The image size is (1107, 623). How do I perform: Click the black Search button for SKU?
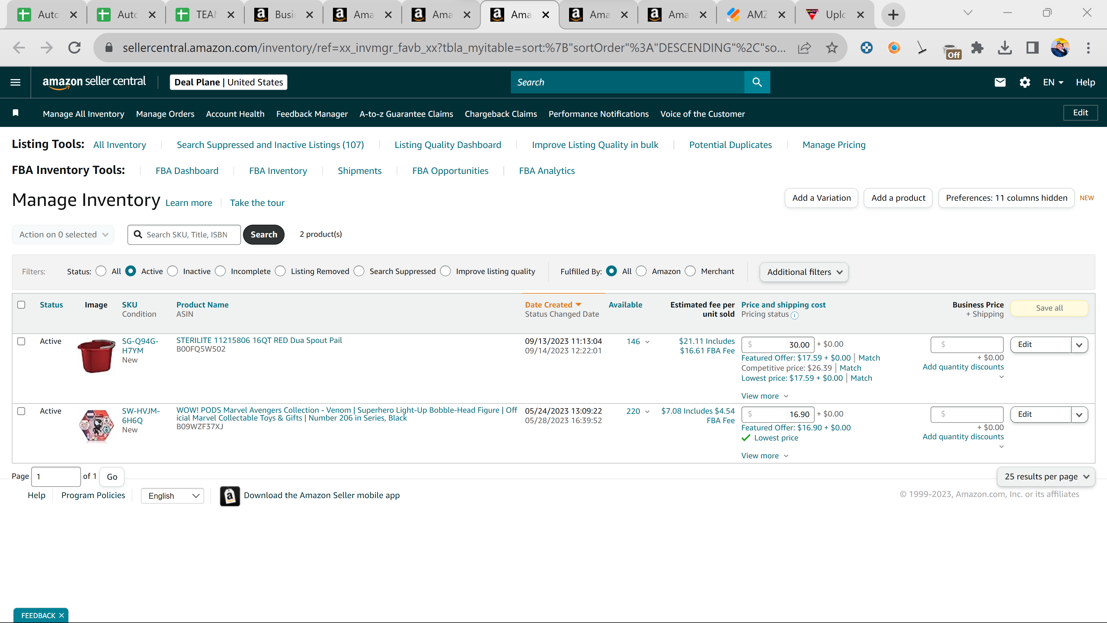(x=264, y=235)
